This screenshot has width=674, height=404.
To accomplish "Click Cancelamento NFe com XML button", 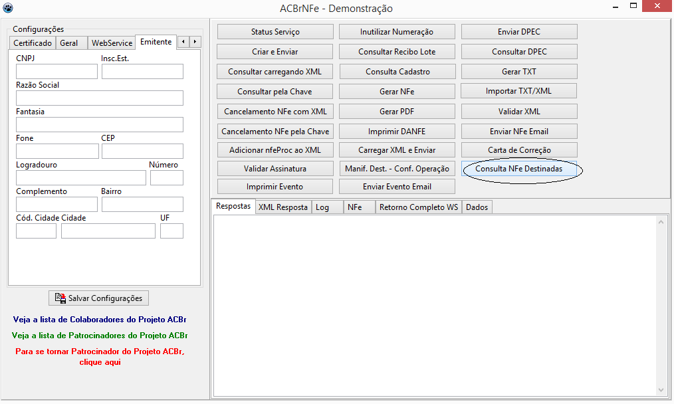I will click(x=275, y=112).
